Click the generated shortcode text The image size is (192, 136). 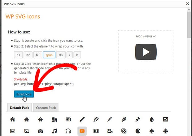pos(44,84)
